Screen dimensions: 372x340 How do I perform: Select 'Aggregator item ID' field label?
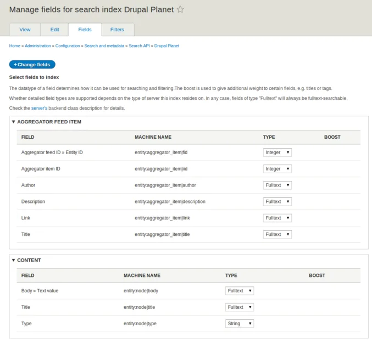tap(41, 169)
